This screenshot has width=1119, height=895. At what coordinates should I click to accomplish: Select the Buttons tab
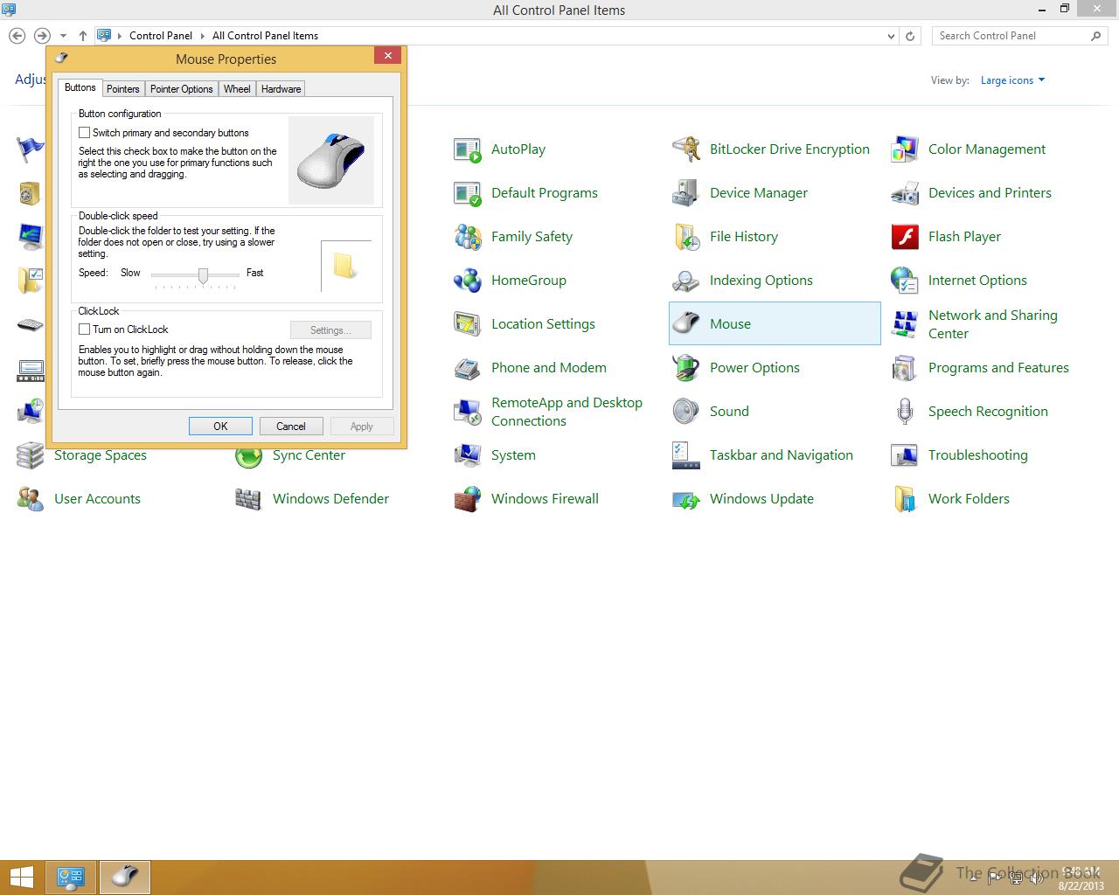tap(80, 87)
